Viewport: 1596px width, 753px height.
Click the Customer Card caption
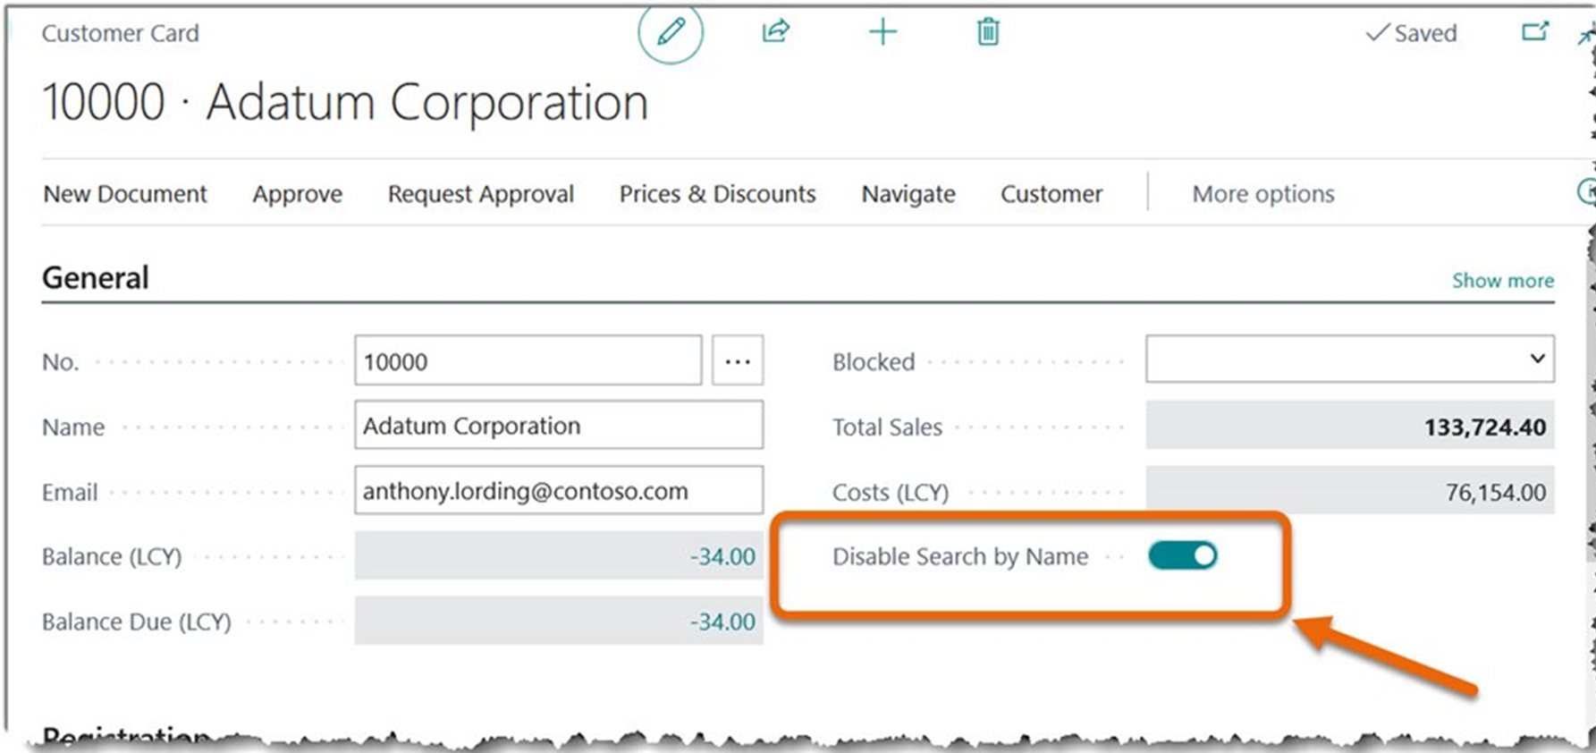click(x=121, y=33)
